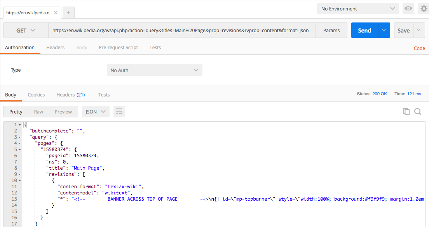Open the environment quick look eye icon

pos(408,9)
